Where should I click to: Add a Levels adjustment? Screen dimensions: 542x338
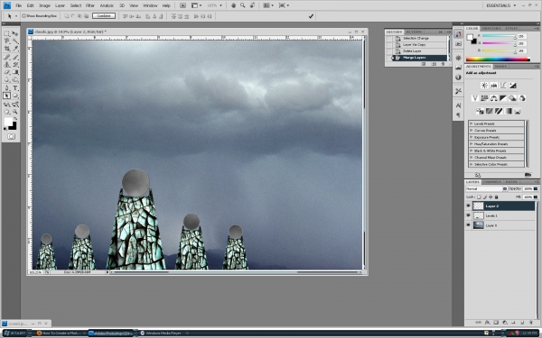[494, 86]
